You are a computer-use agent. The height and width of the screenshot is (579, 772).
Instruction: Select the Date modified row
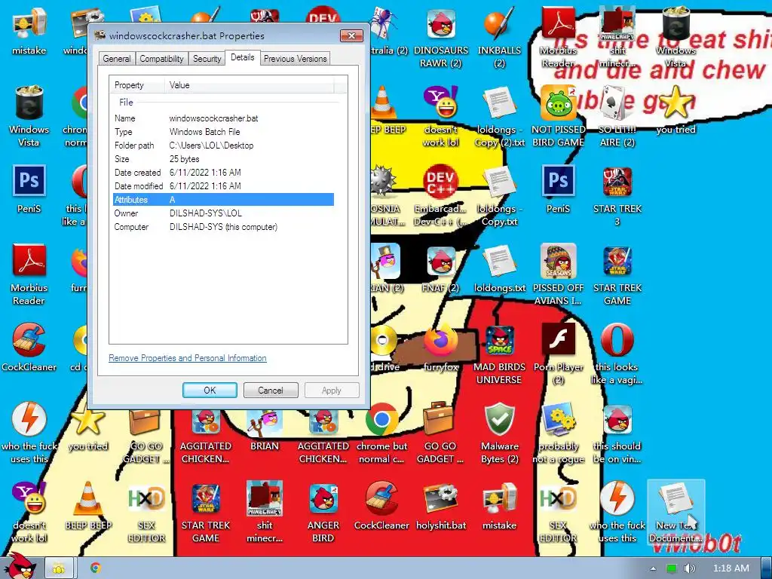[223, 186]
